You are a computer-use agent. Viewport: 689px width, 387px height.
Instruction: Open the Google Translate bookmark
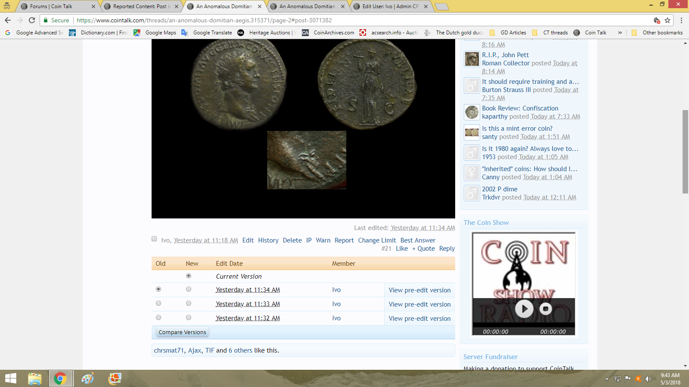tap(207, 33)
